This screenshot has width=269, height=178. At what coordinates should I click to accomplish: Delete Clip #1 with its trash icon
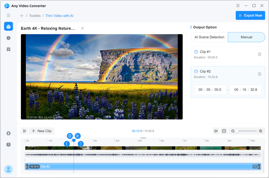(x=260, y=54)
